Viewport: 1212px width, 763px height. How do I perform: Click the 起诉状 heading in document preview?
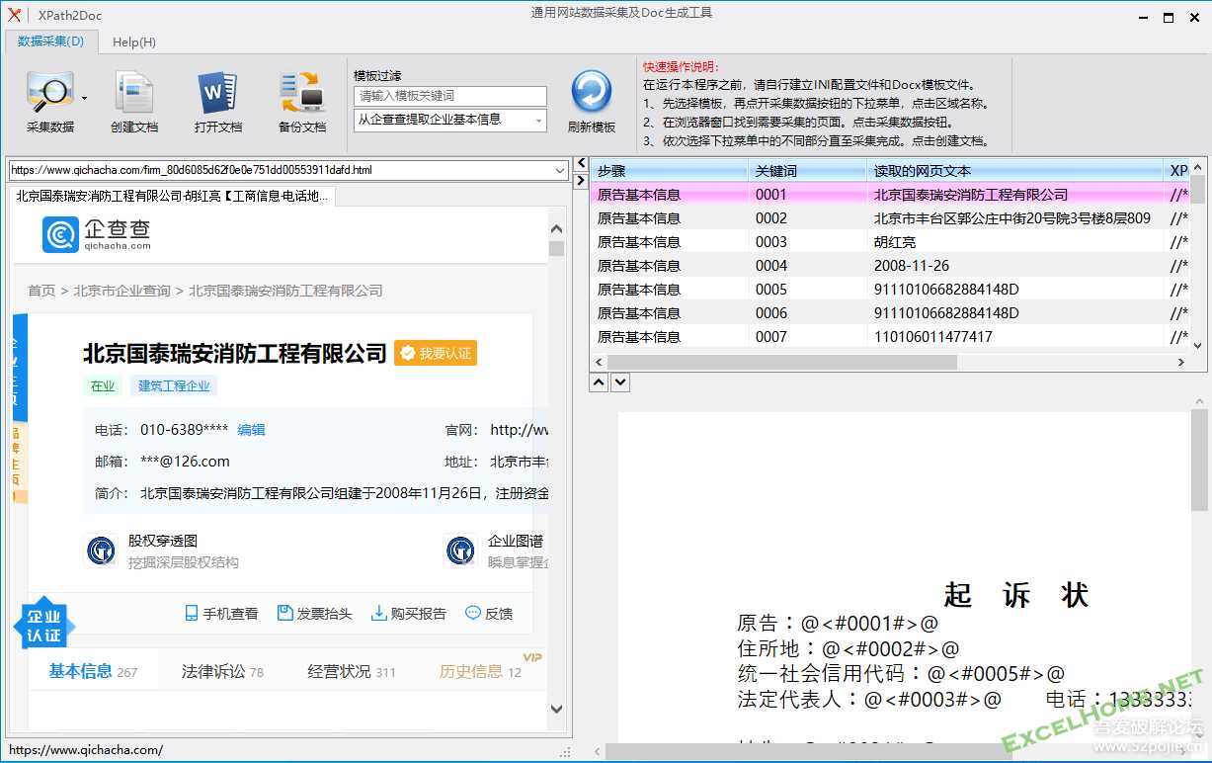[x=1015, y=594]
